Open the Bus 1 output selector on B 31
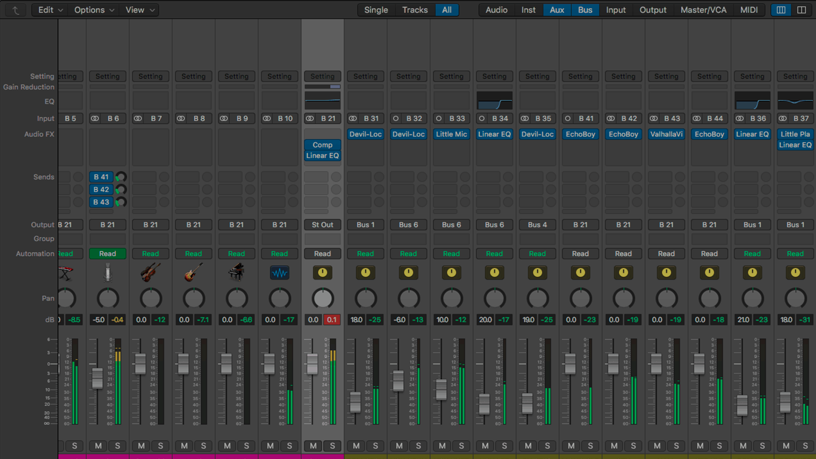Image resolution: width=816 pixels, height=459 pixels. (366, 225)
